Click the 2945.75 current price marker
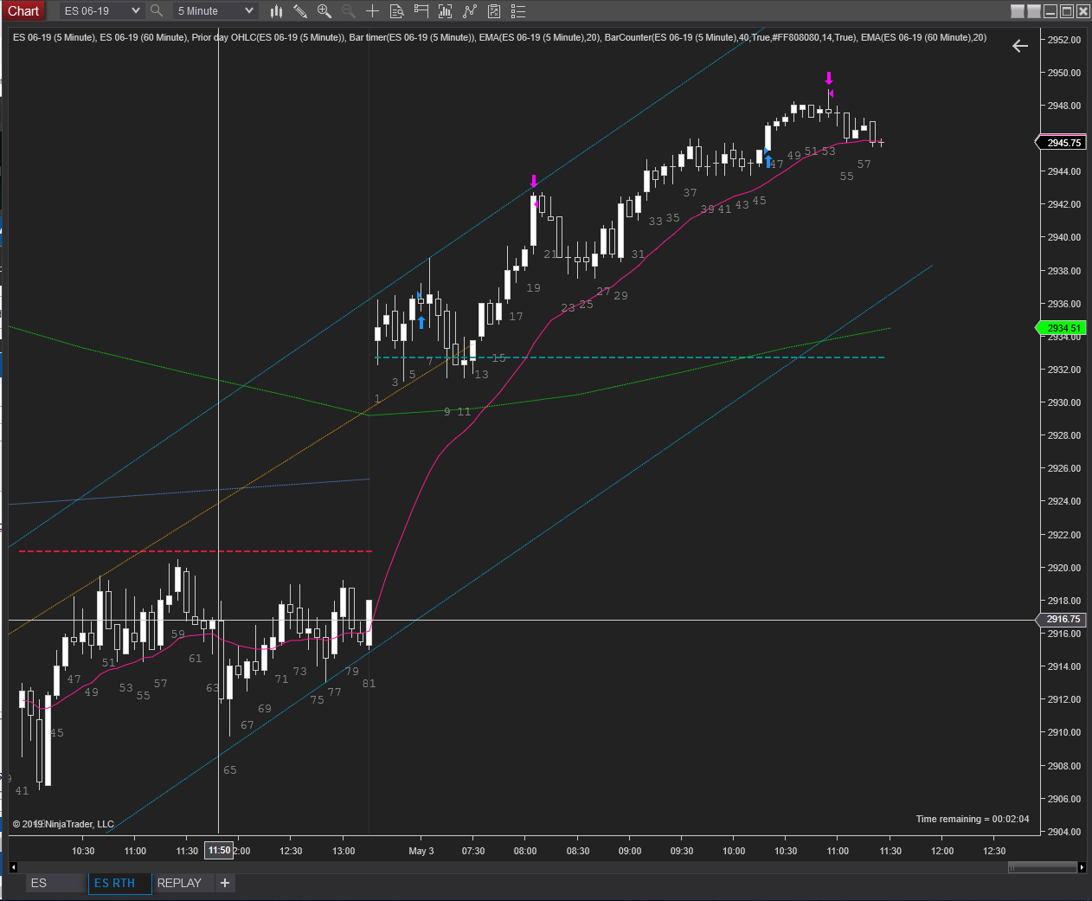This screenshot has width=1092, height=901. (x=1063, y=143)
